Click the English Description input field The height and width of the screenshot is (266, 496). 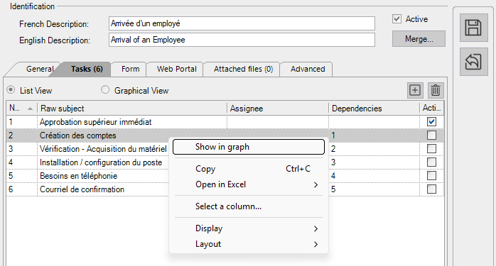(x=242, y=40)
